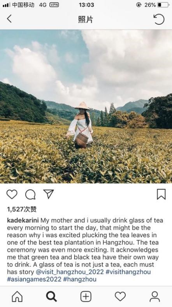The height and width of the screenshot is (307, 172).
Task: Open comments via the speech bubble icon
Action: click(x=30, y=194)
